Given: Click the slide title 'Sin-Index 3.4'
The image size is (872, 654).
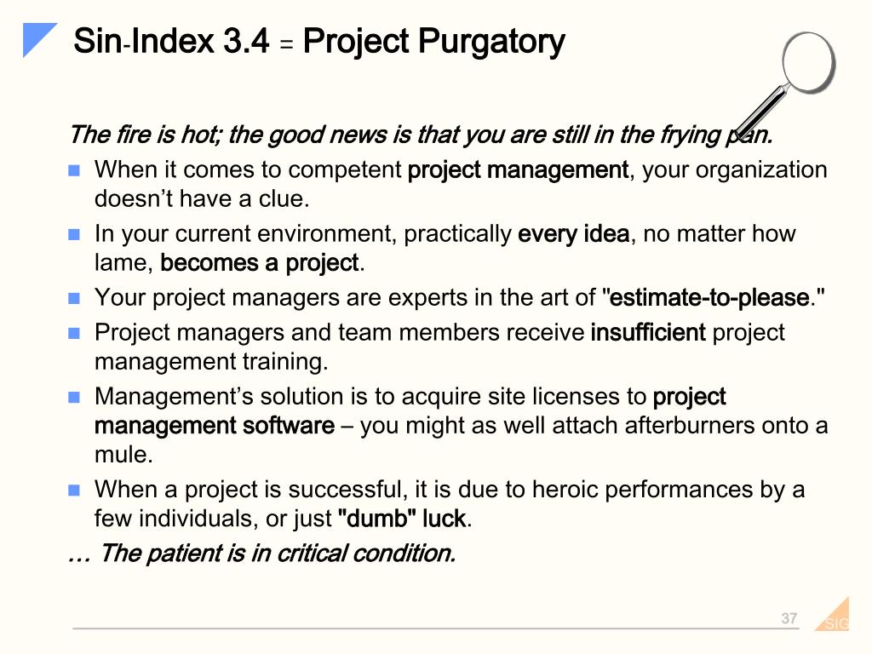Looking at the screenshot, I should [x=171, y=41].
